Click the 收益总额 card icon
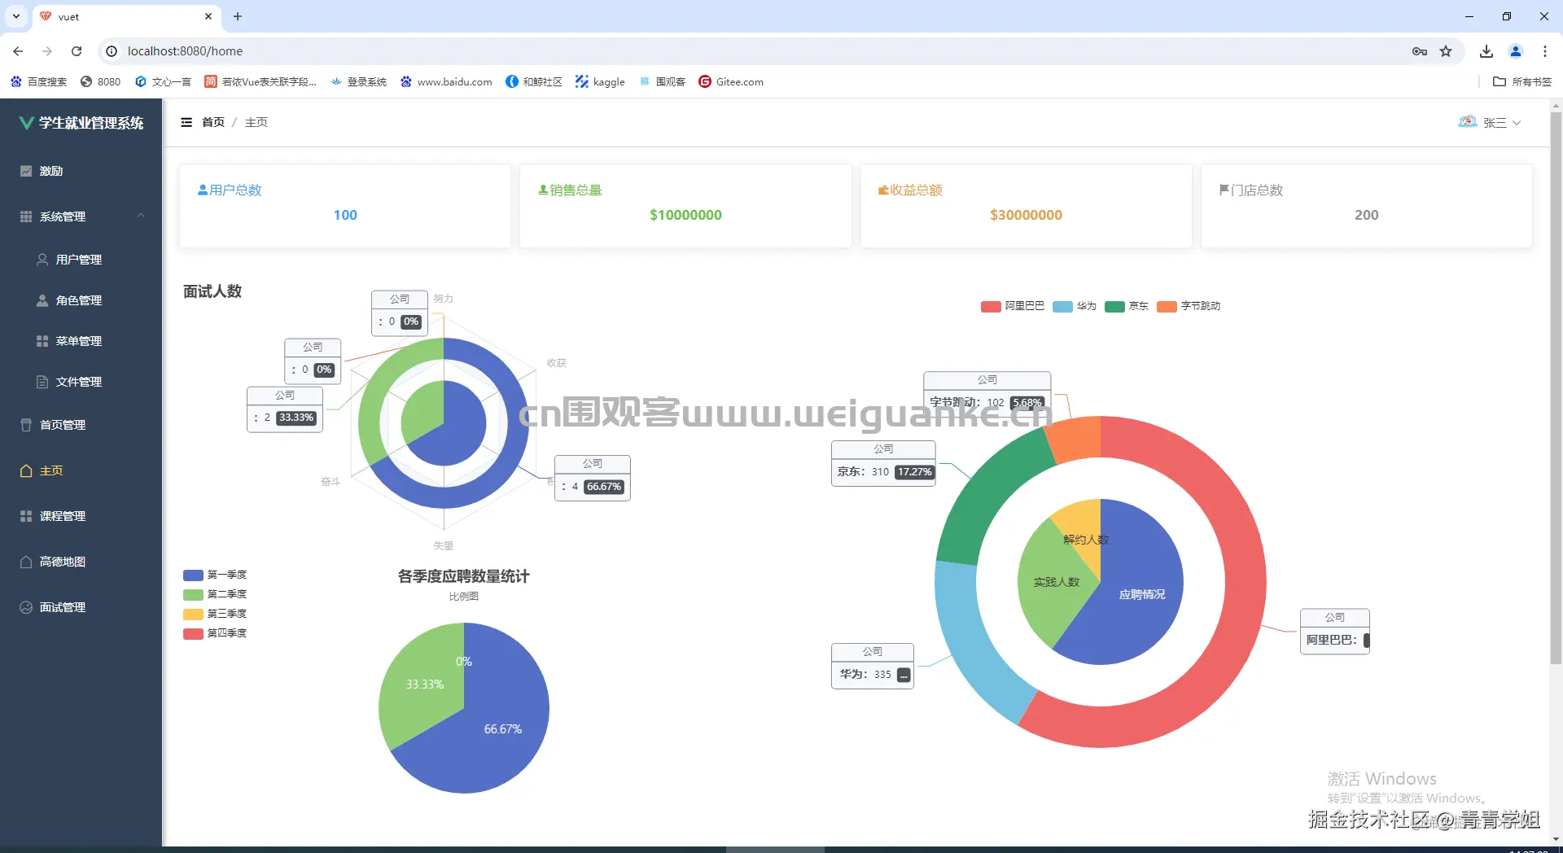Viewport: 1563px width, 853px height. point(883,190)
